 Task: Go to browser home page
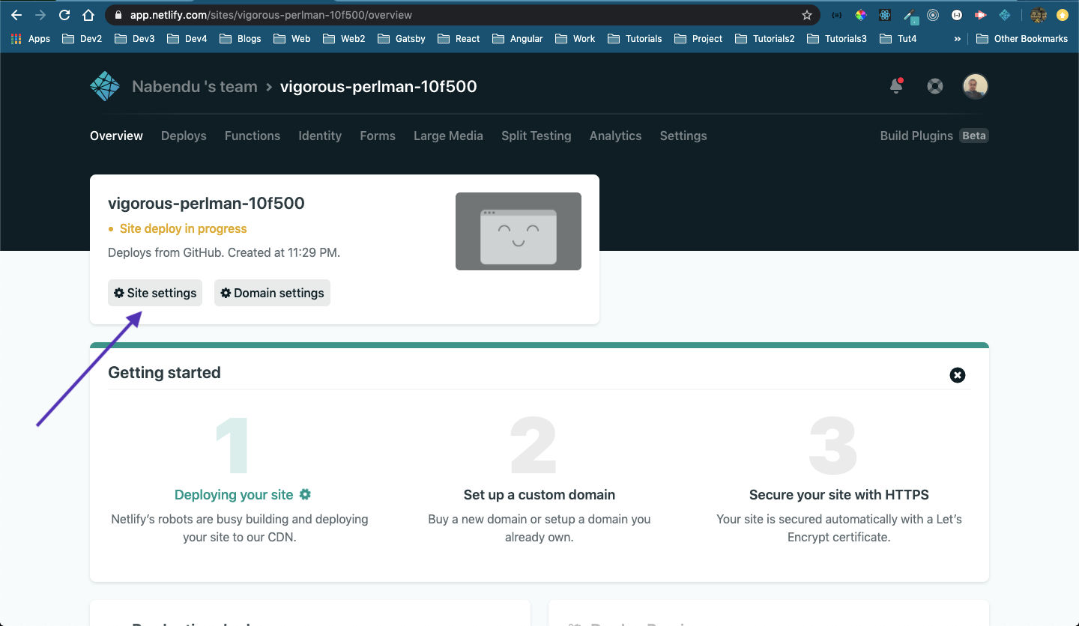(88, 15)
